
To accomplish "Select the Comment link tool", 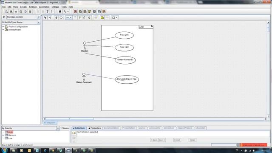I will pos(107,18).
